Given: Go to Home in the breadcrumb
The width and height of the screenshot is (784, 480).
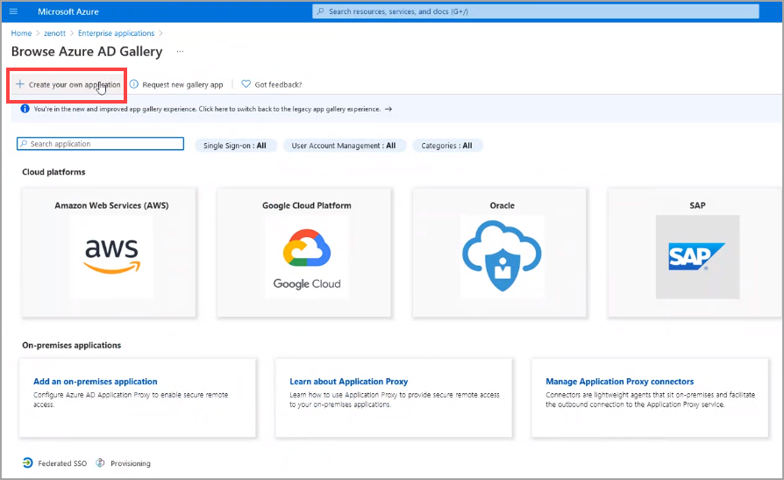Looking at the screenshot, I should [x=21, y=33].
